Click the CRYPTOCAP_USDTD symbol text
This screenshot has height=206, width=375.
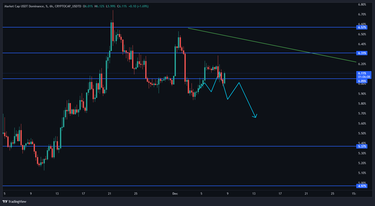[x=68, y=6]
